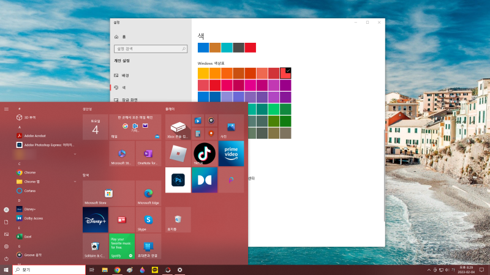Viewport: 490px width, 275px height.
Task: Open Groove 음악 in app list
Action: click(47, 255)
